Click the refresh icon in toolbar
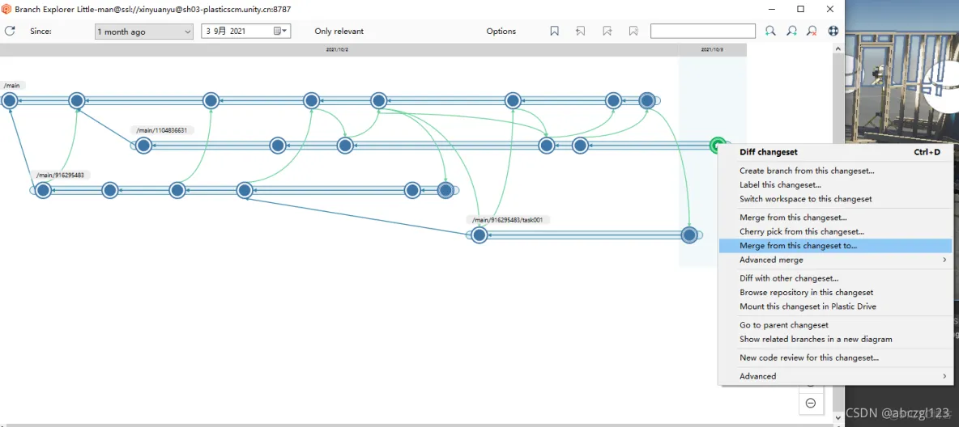 10,32
